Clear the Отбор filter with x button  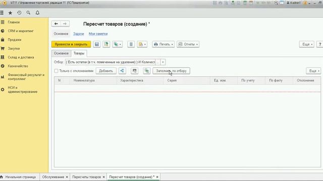coord(163,62)
